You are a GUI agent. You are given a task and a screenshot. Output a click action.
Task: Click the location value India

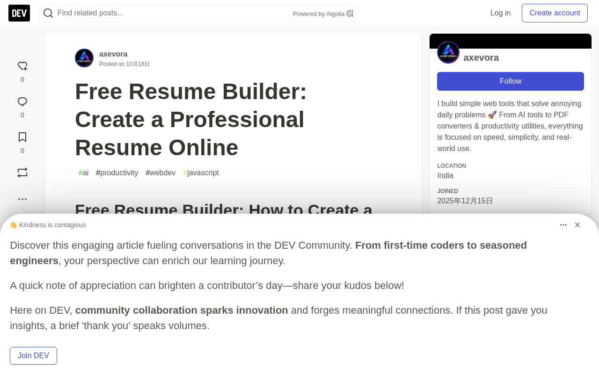(446, 176)
